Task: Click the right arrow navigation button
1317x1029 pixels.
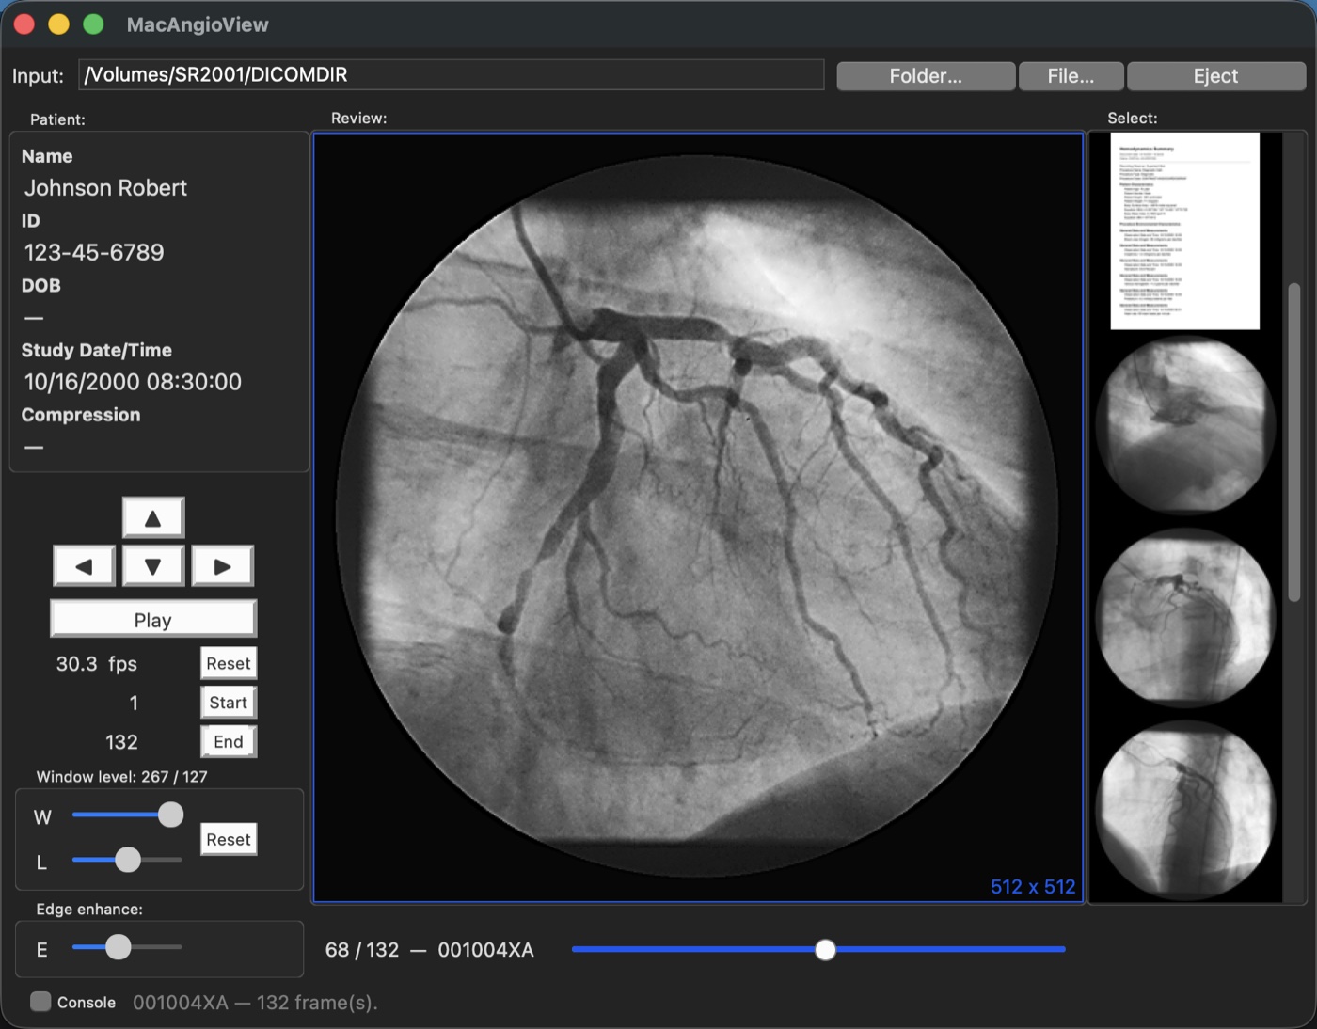Action: (x=222, y=566)
